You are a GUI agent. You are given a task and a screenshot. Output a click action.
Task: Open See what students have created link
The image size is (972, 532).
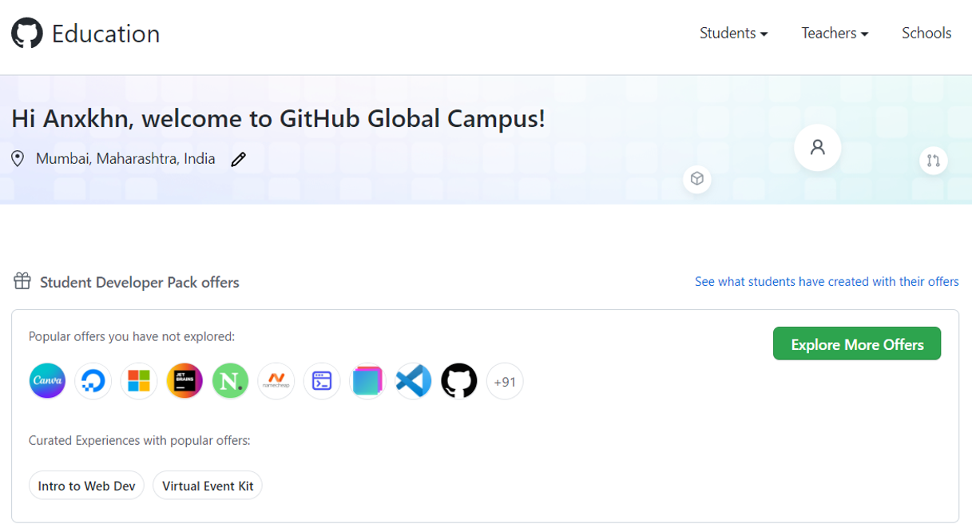point(827,282)
